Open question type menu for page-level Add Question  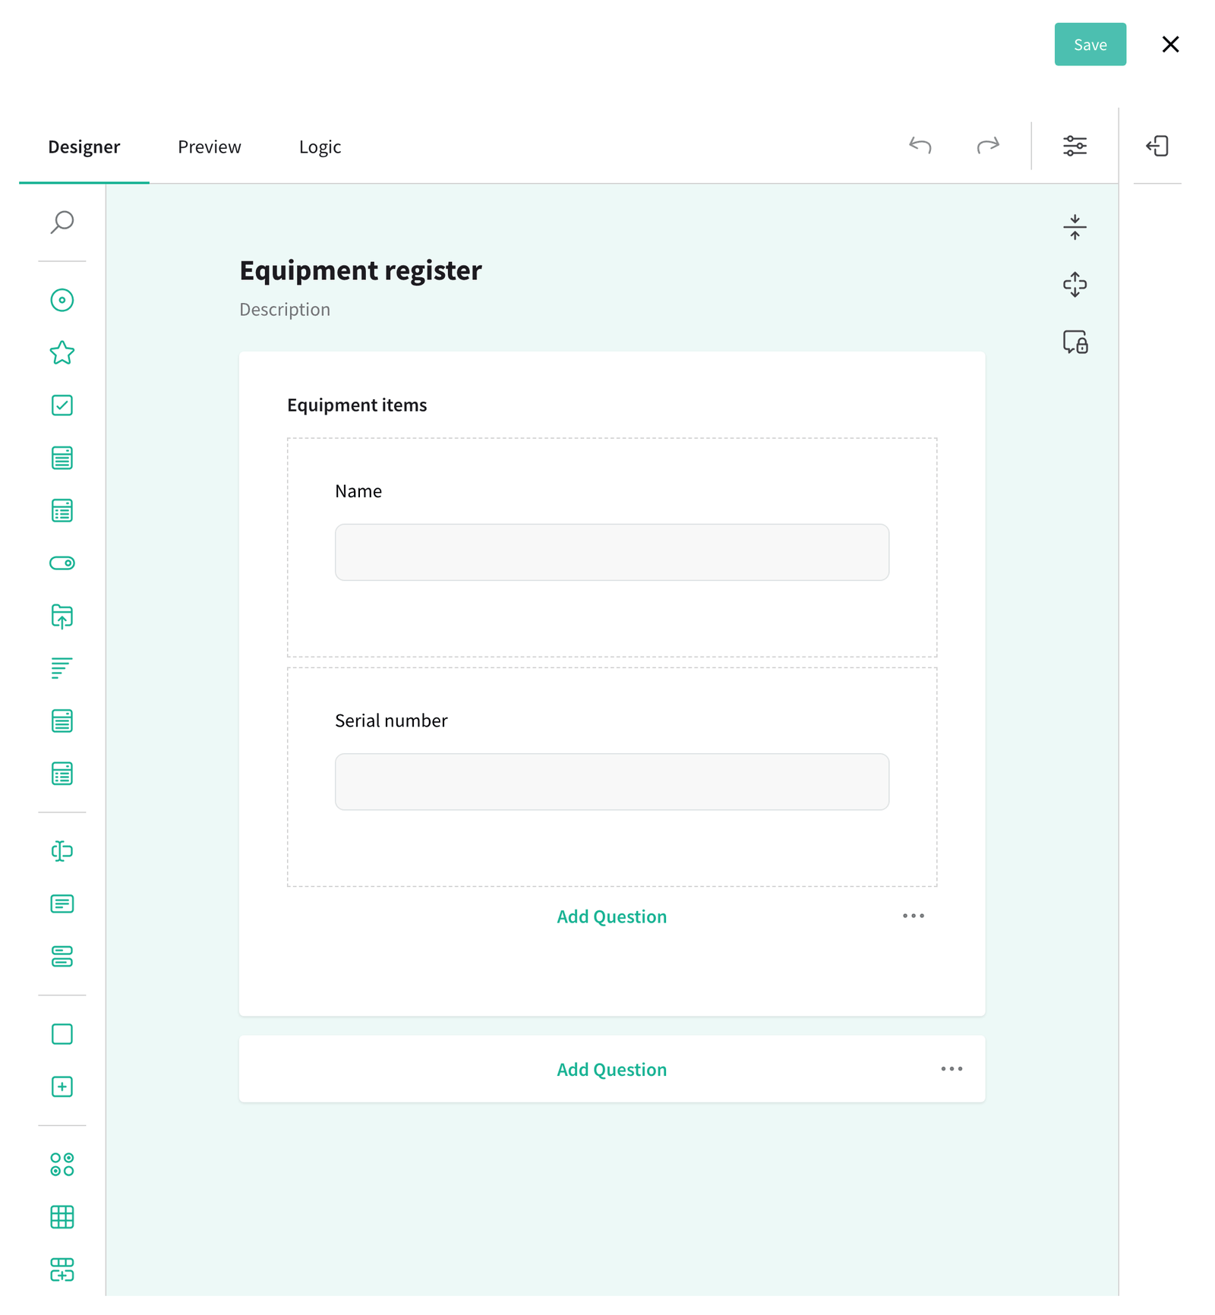[951, 1068]
